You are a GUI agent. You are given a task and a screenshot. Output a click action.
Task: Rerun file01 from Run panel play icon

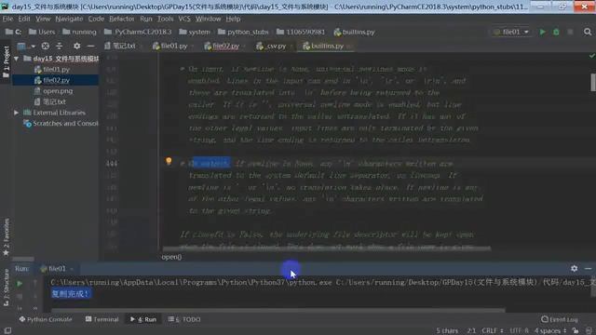(x=20, y=283)
